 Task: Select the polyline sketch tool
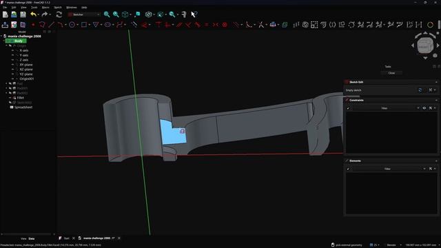tap(42, 25)
